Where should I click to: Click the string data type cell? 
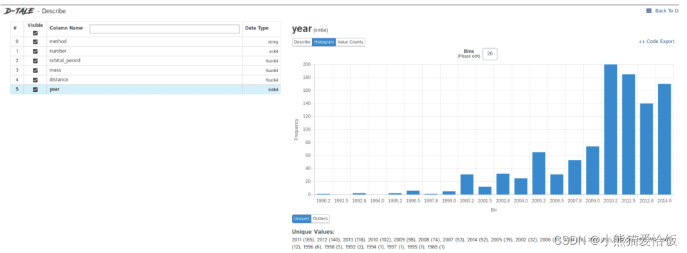click(273, 42)
